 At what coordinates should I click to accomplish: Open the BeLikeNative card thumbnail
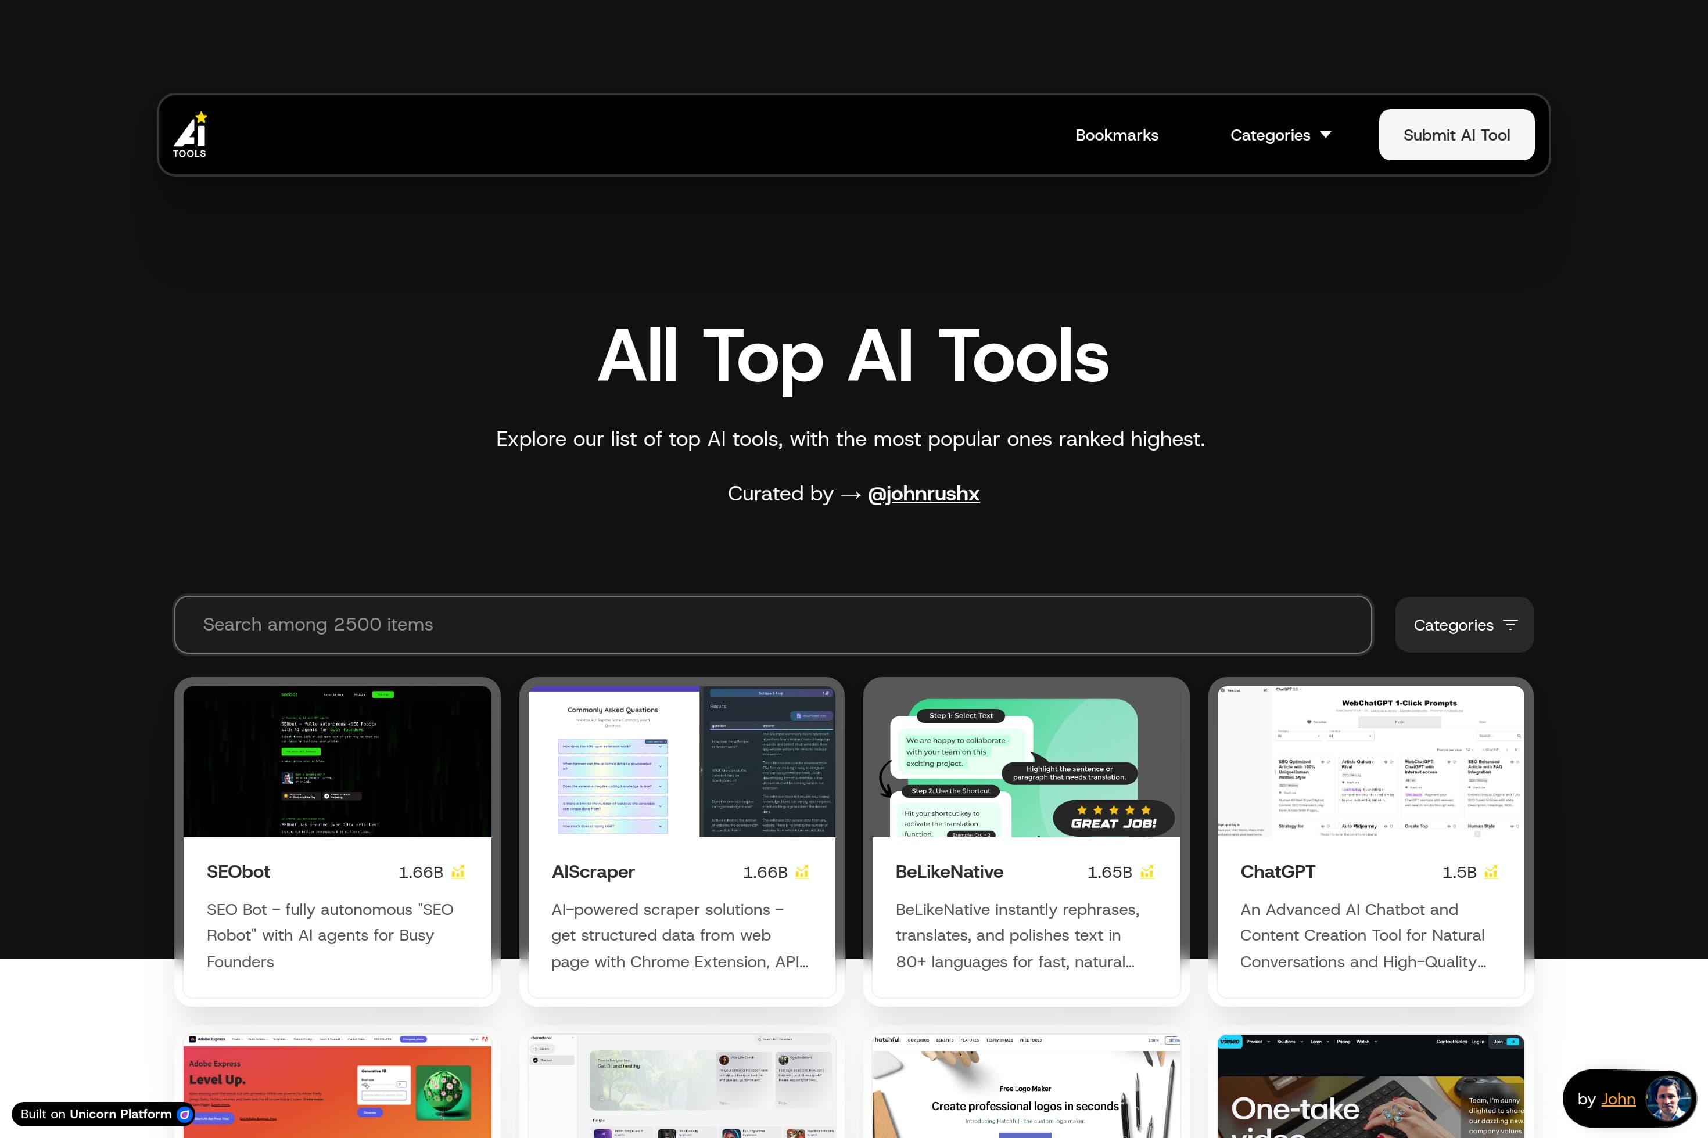(1026, 762)
